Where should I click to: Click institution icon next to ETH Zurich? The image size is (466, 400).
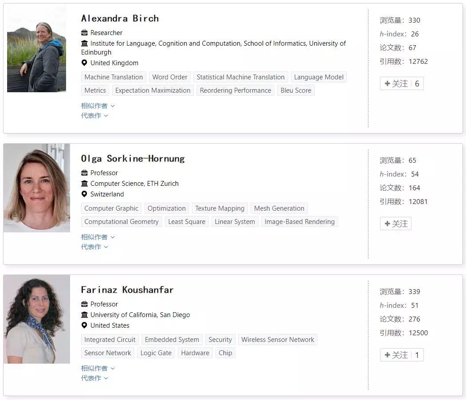pyautogui.click(x=84, y=183)
